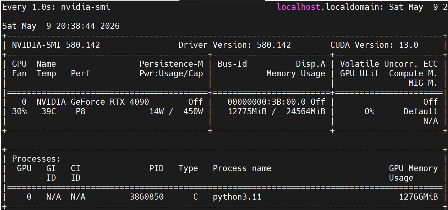Click the Default compute mode text
This screenshot has height=210, width=448.
coord(421,111)
